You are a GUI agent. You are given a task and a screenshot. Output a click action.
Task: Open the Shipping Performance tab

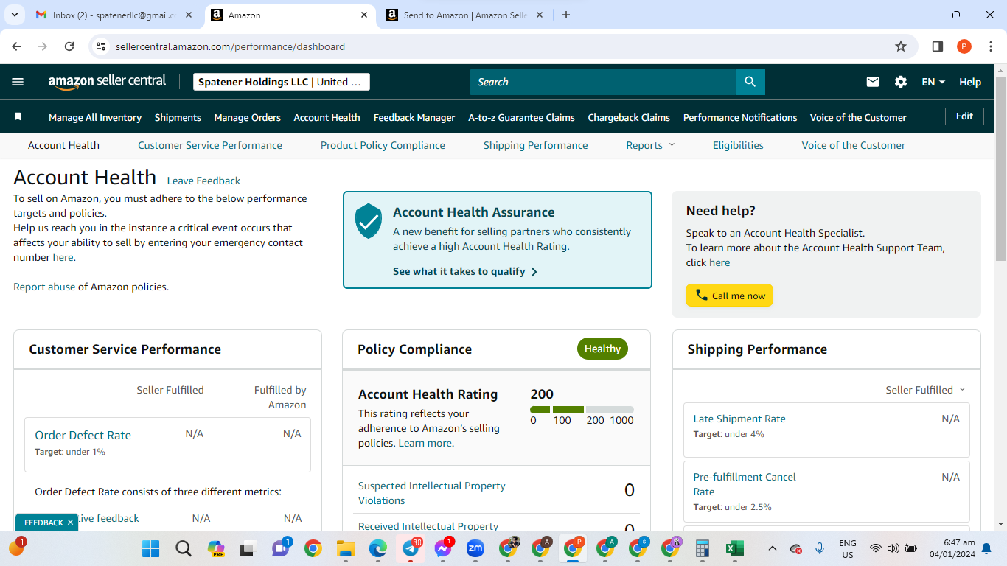click(x=536, y=145)
